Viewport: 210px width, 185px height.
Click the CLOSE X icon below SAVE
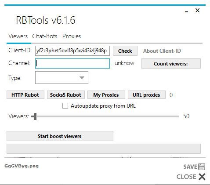pos(202,177)
